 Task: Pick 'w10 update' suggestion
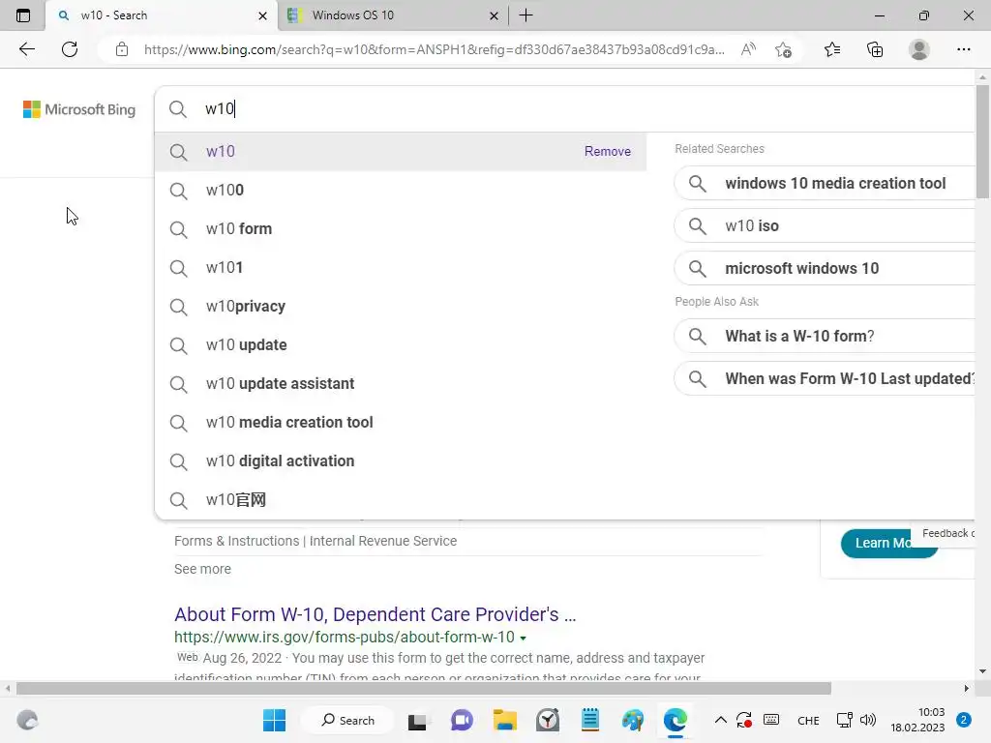point(401,345)
